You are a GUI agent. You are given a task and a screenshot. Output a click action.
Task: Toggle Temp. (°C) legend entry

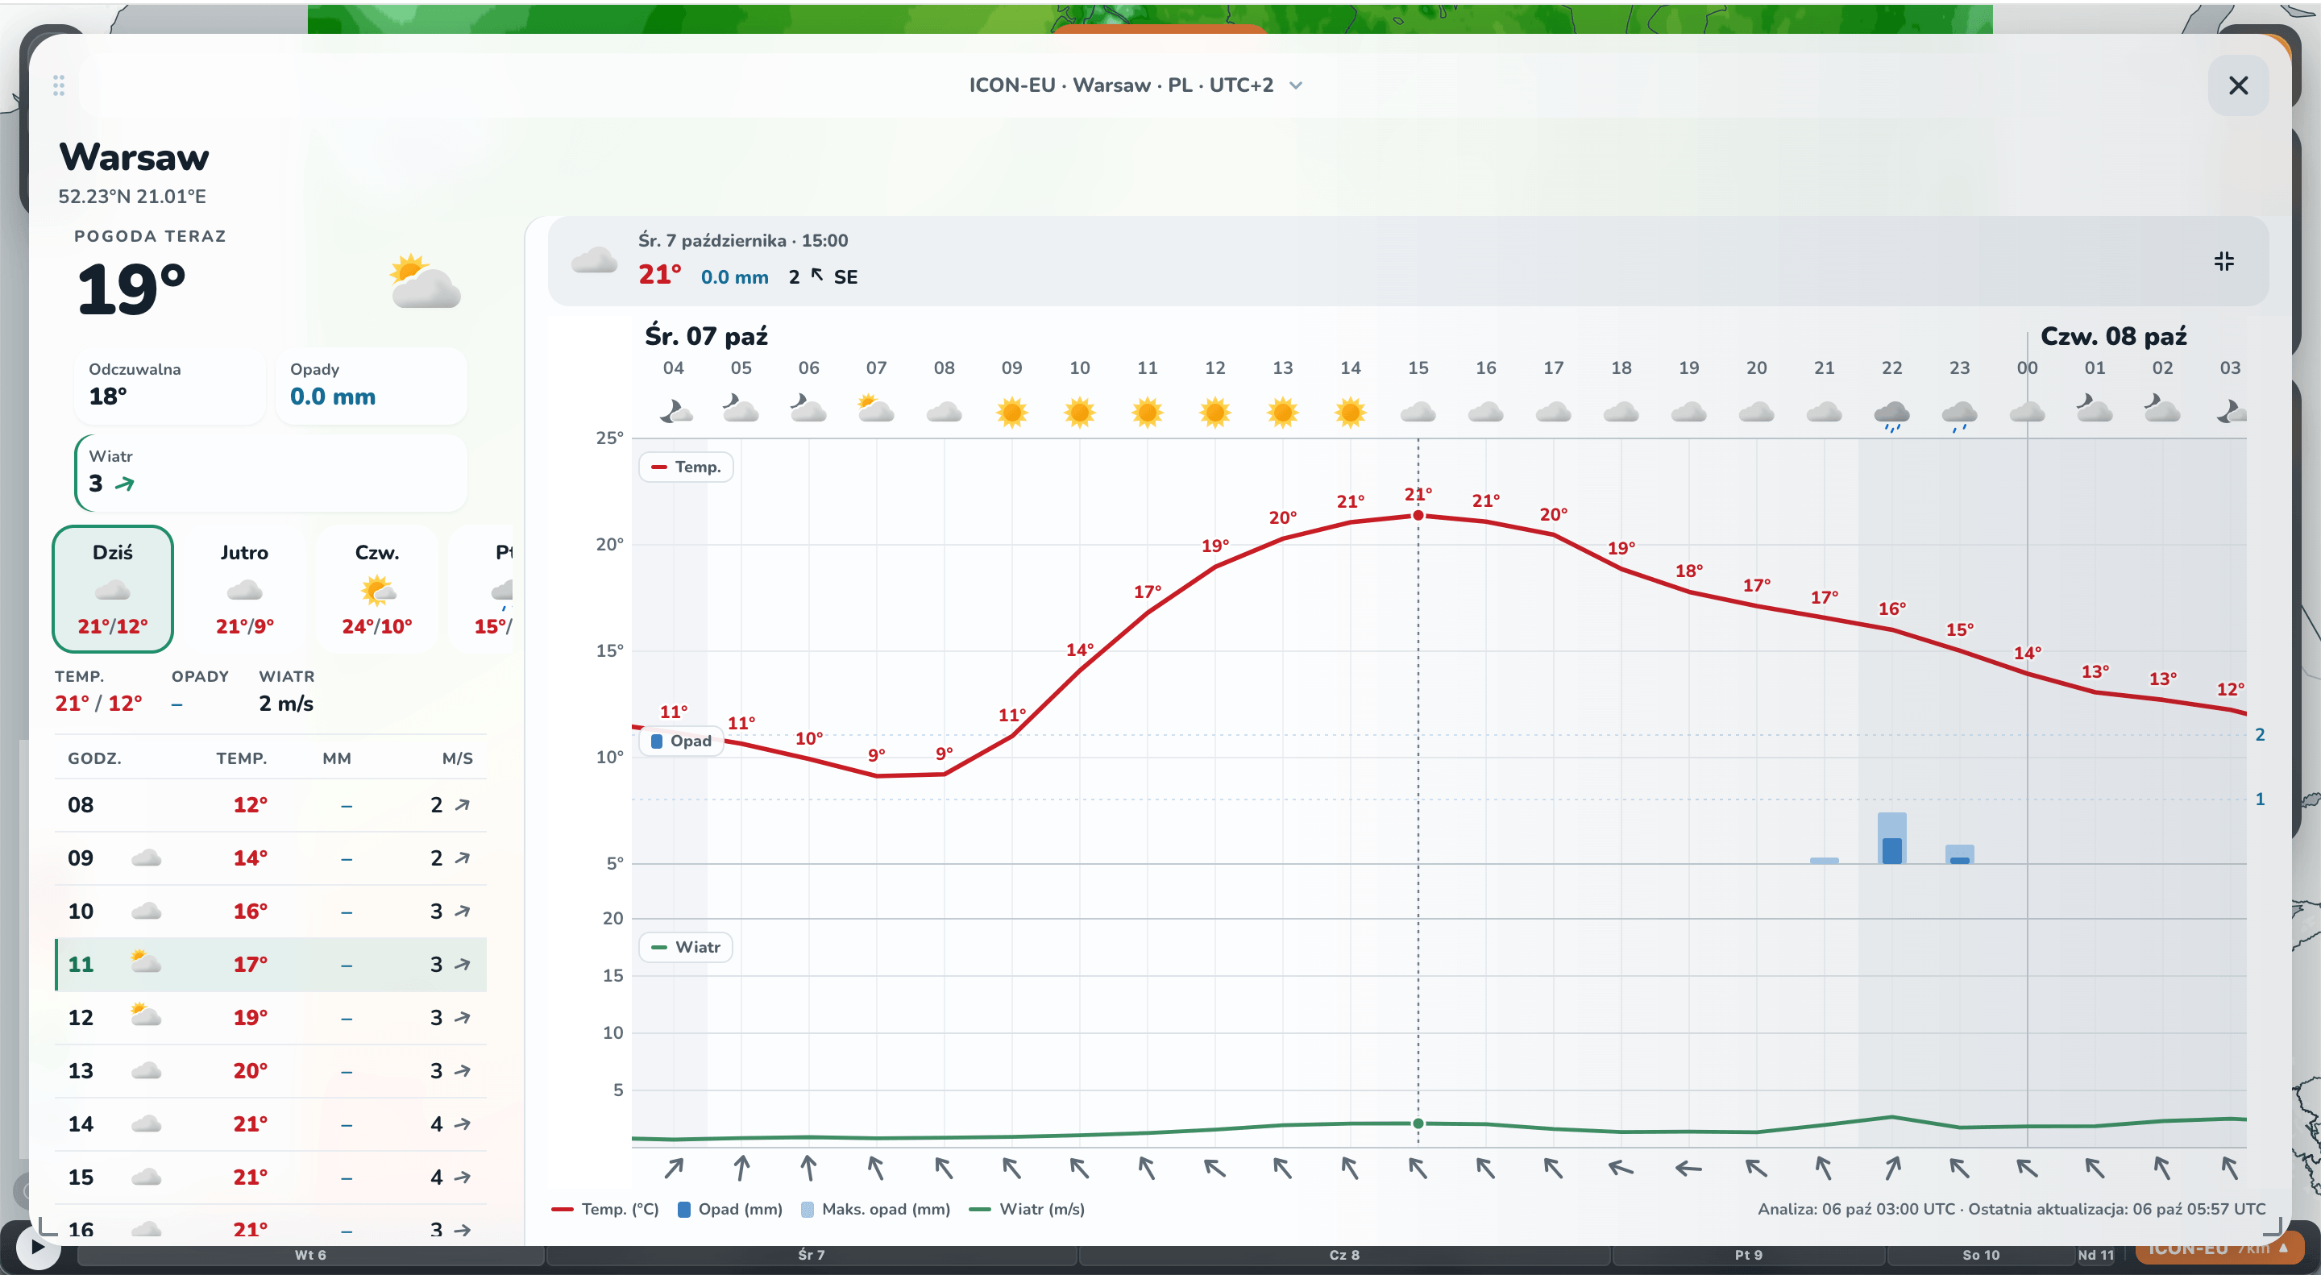click(x=605, y=1209)
